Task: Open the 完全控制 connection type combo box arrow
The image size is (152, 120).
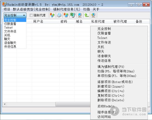Action: point(24,15)
